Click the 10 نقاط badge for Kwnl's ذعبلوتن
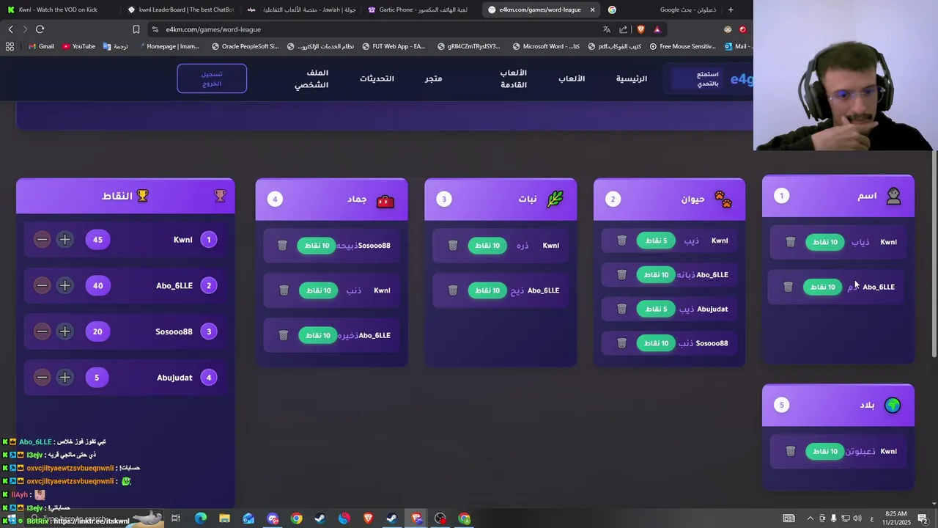The width and height of the screenshot is (938, 528). [x=825, y=451]
